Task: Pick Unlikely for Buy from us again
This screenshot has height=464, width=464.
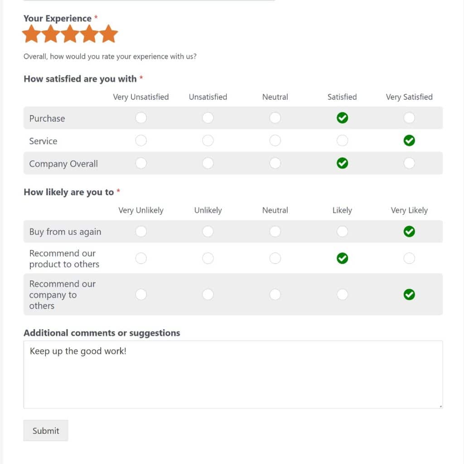Action: (208, 231)
